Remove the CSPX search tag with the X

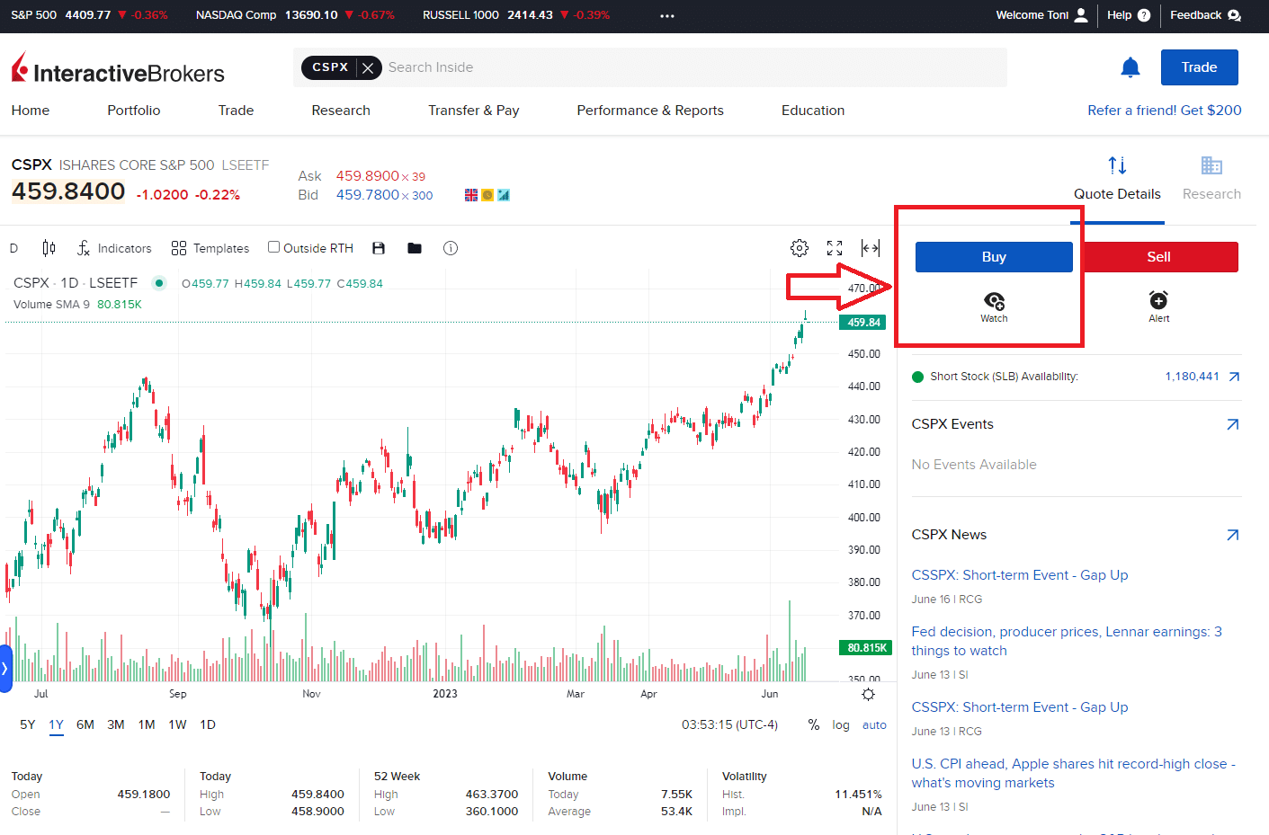click(x=368, y=67)
